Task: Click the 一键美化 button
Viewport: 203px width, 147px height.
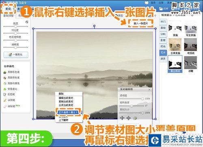Action: (x=16, y=55)
